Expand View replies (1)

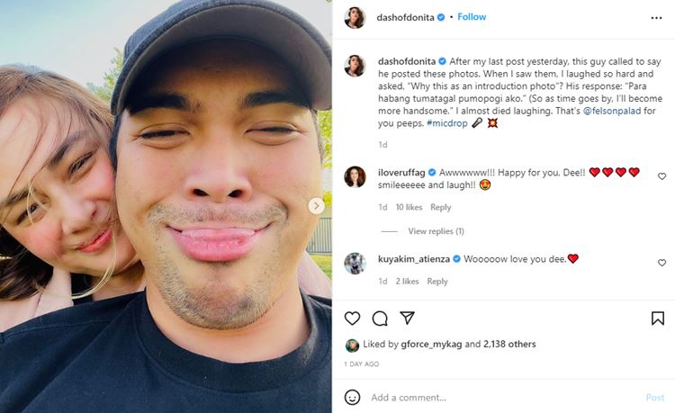click(x=436, y=231)
